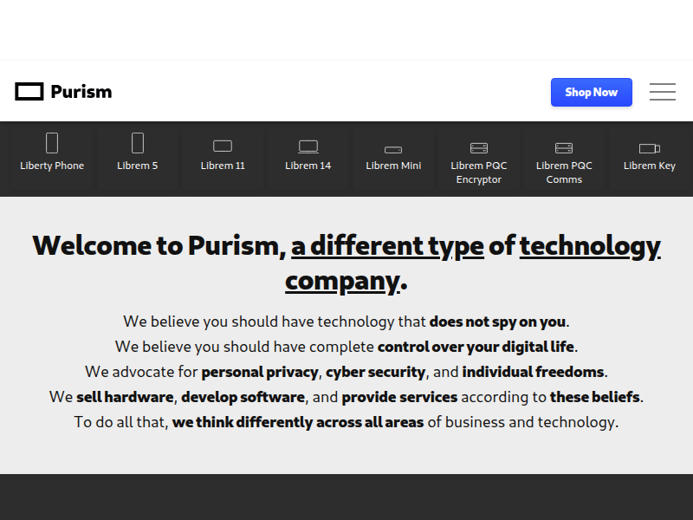Open the Librem PQC Comms label
The height and width of the screenshot is (520, 693).
[564, 172]
